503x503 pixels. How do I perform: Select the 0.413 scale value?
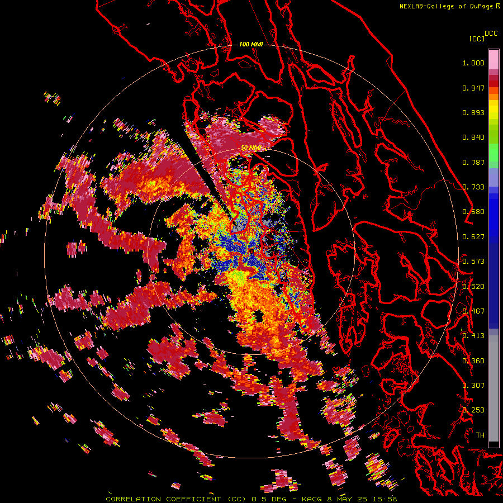tap(473, 336)
